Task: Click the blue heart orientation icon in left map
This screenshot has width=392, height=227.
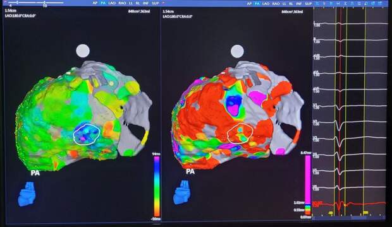Action: tap(27, 194)
